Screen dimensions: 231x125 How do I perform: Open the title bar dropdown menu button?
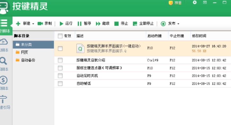pyautogui.click(x=205, y=2)
